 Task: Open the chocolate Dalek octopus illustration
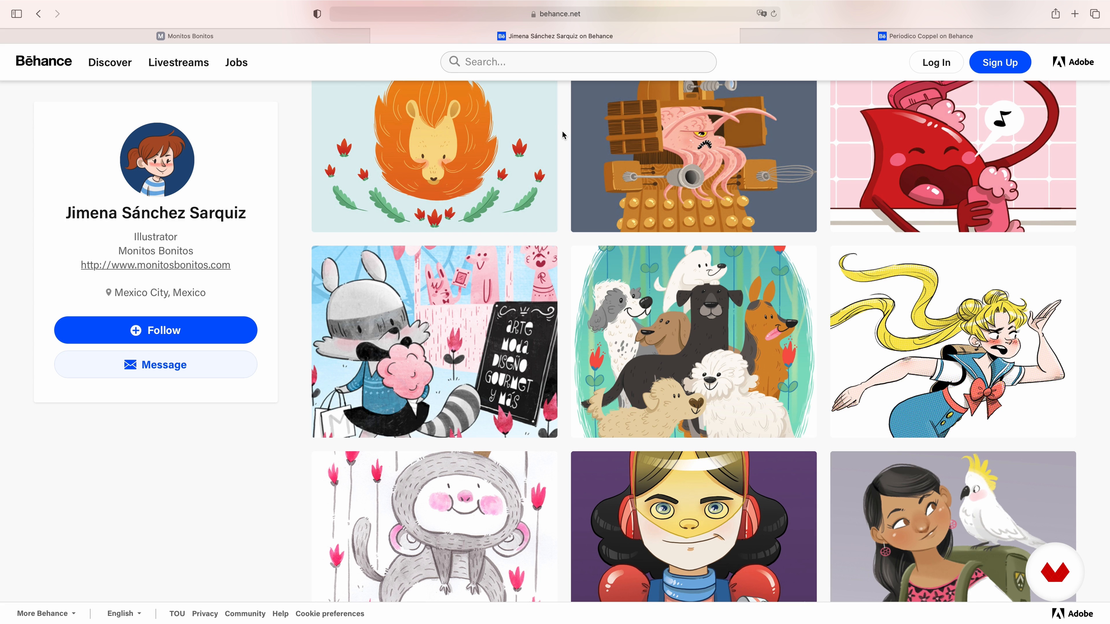coord(694,156)
